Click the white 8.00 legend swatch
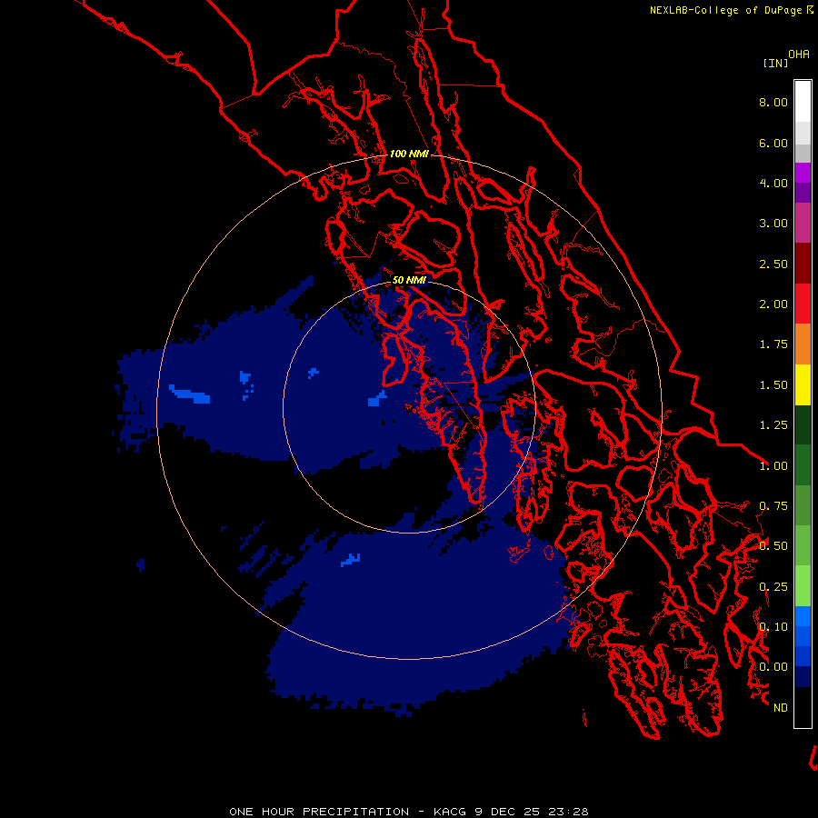Image resolution: width=818 pixels, height=818 pixels. pos(803,102)
